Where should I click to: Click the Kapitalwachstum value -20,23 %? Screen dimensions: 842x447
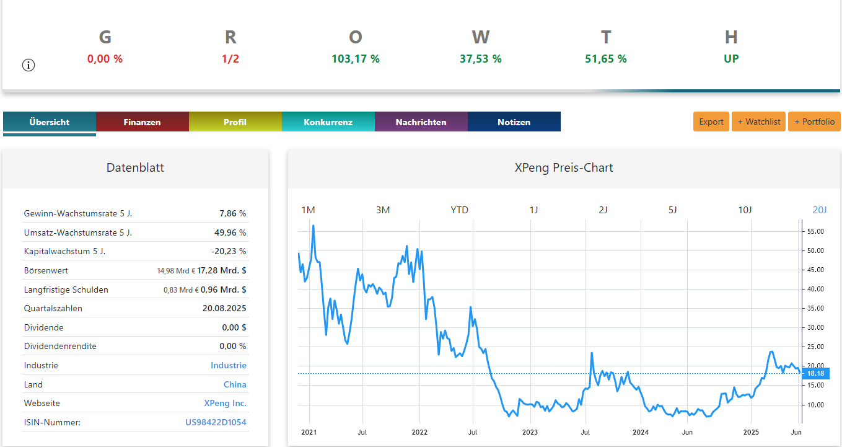click(229, 251)
